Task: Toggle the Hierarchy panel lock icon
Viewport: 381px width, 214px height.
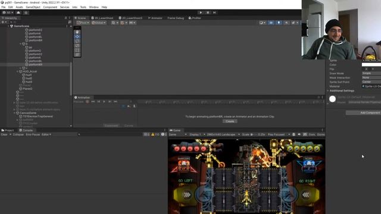Action: tap(65, 18)
